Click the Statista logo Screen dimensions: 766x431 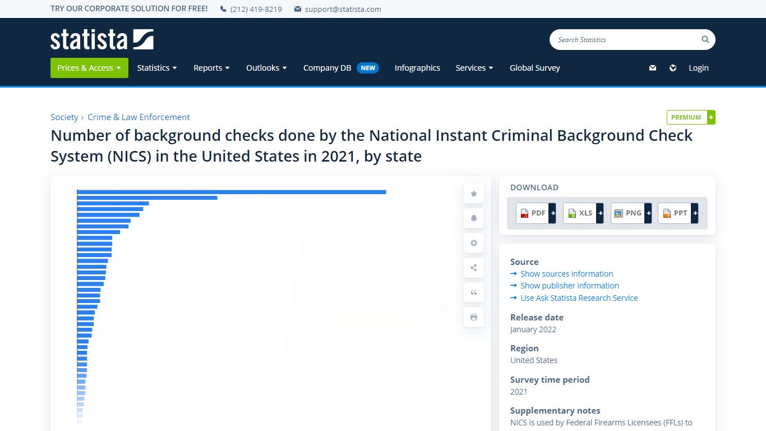(102, 39)
